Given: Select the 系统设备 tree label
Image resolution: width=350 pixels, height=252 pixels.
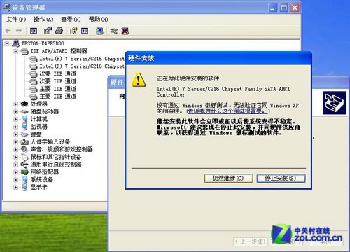Looking at the screenshot, I should pos(42,180).
